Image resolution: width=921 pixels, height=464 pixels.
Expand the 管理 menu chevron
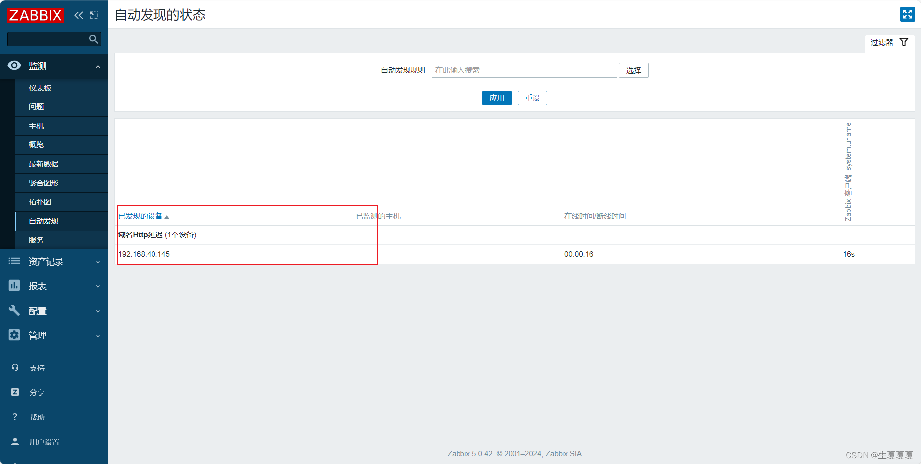coord(98,336)
